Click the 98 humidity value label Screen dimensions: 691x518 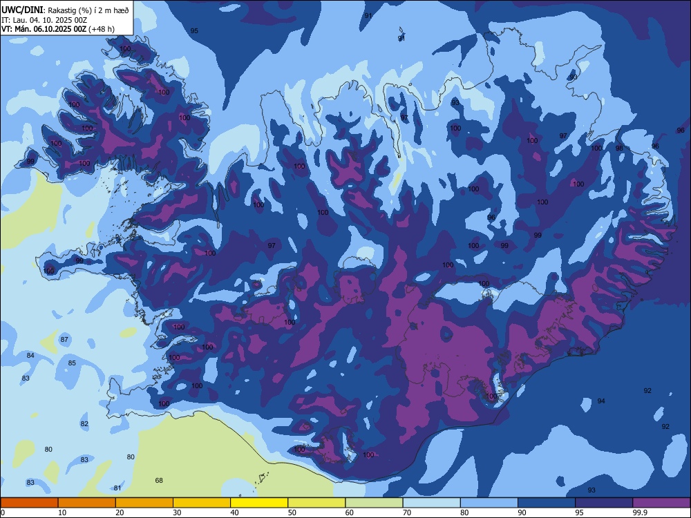pos(619,148)
